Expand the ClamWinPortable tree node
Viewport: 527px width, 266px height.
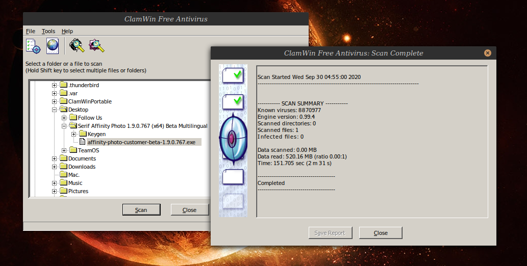tap(54, 101)
